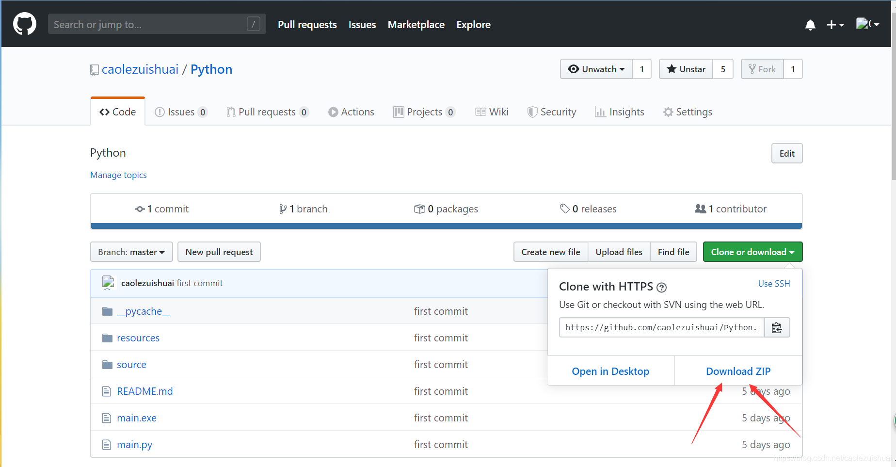
Task: Open the notifications bell
Action: click(x=810, y=25)
